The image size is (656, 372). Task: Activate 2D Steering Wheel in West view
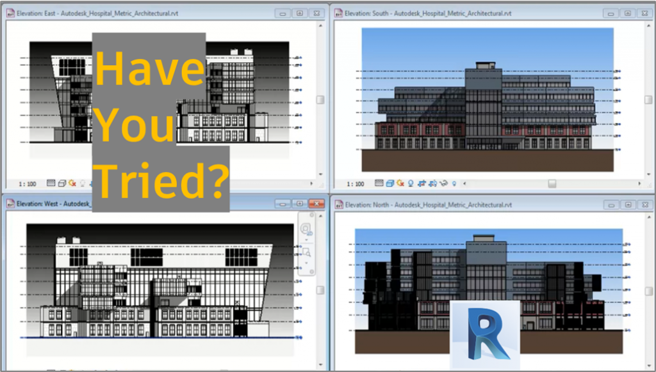tap(306, 228)
